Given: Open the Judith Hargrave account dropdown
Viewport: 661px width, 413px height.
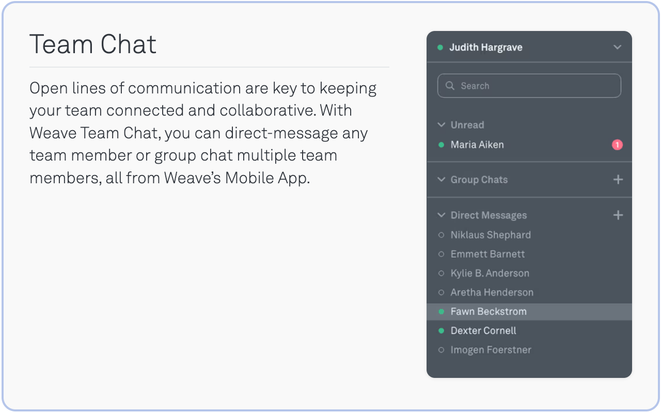Looking at the screenshot, I should pos(617,47).
